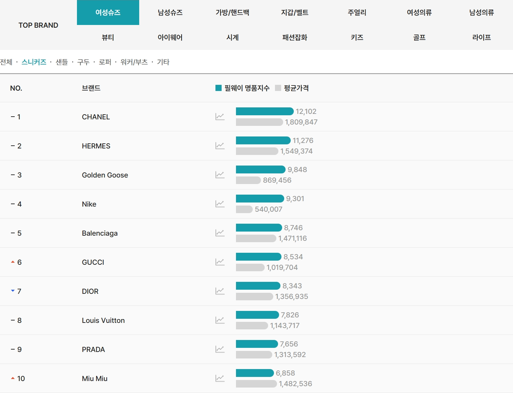The image size is (513, 393).
Task: Filter by 기타 subcategory
Action: (163, 62)
